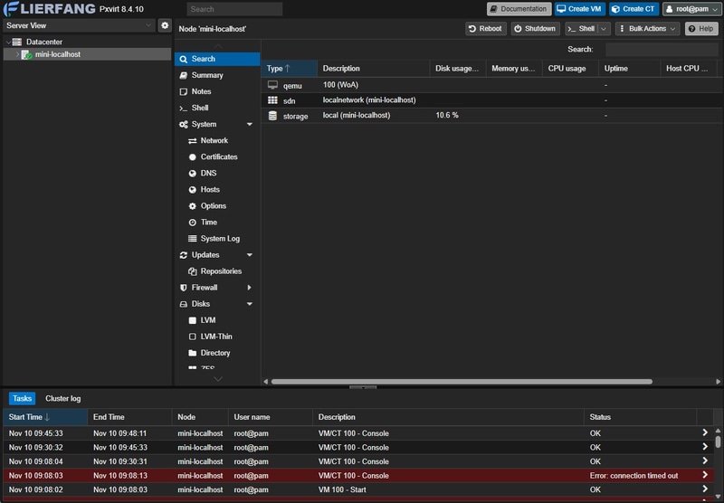This screenshot has height=503, width=724.
Task: Switch to the Cluster log tab
Action: tap(62, 398)
